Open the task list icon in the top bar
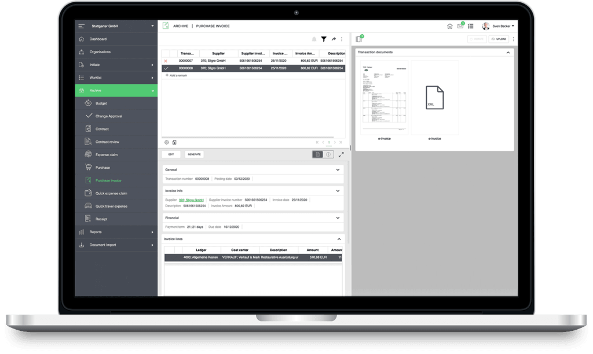 tap(471, 26)
